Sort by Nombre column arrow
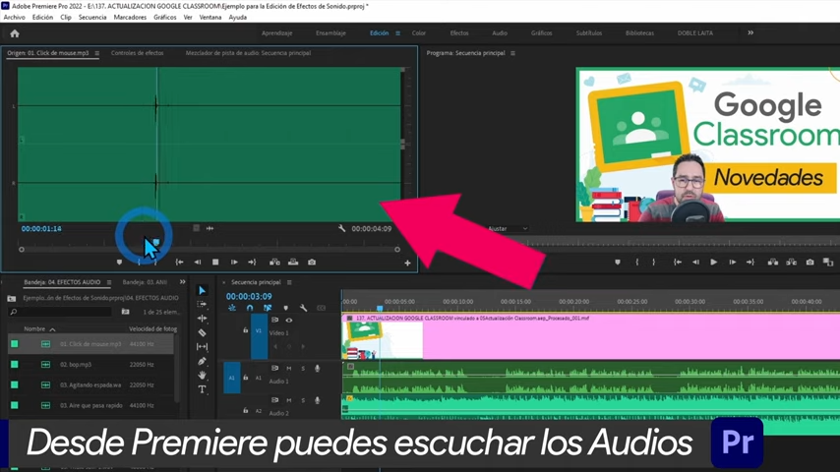 (x=52, y=329)
